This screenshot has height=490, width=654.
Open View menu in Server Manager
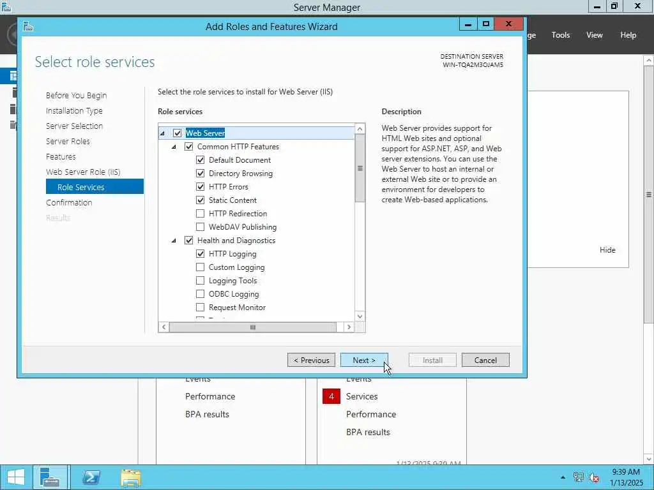595,35
